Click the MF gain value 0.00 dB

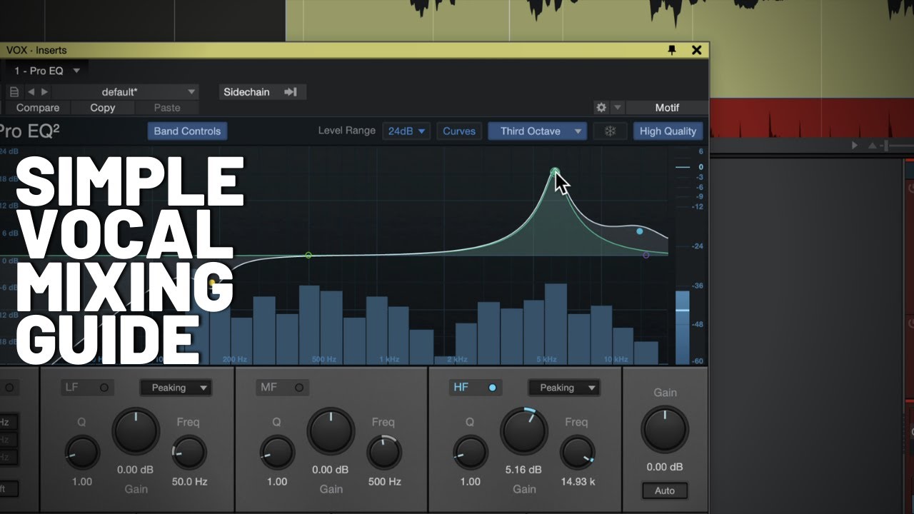(x=331, y=470)
